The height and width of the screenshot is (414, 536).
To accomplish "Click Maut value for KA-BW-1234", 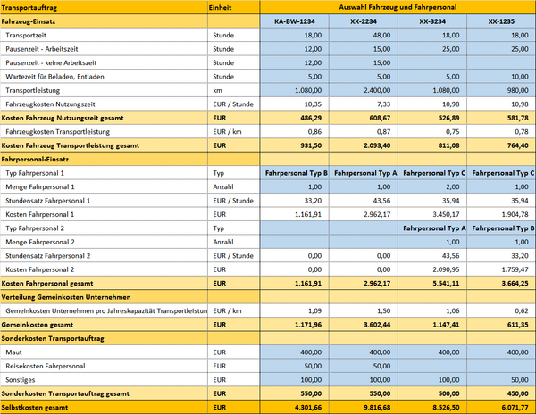I will pyautogui.click(x=294, y=352).
